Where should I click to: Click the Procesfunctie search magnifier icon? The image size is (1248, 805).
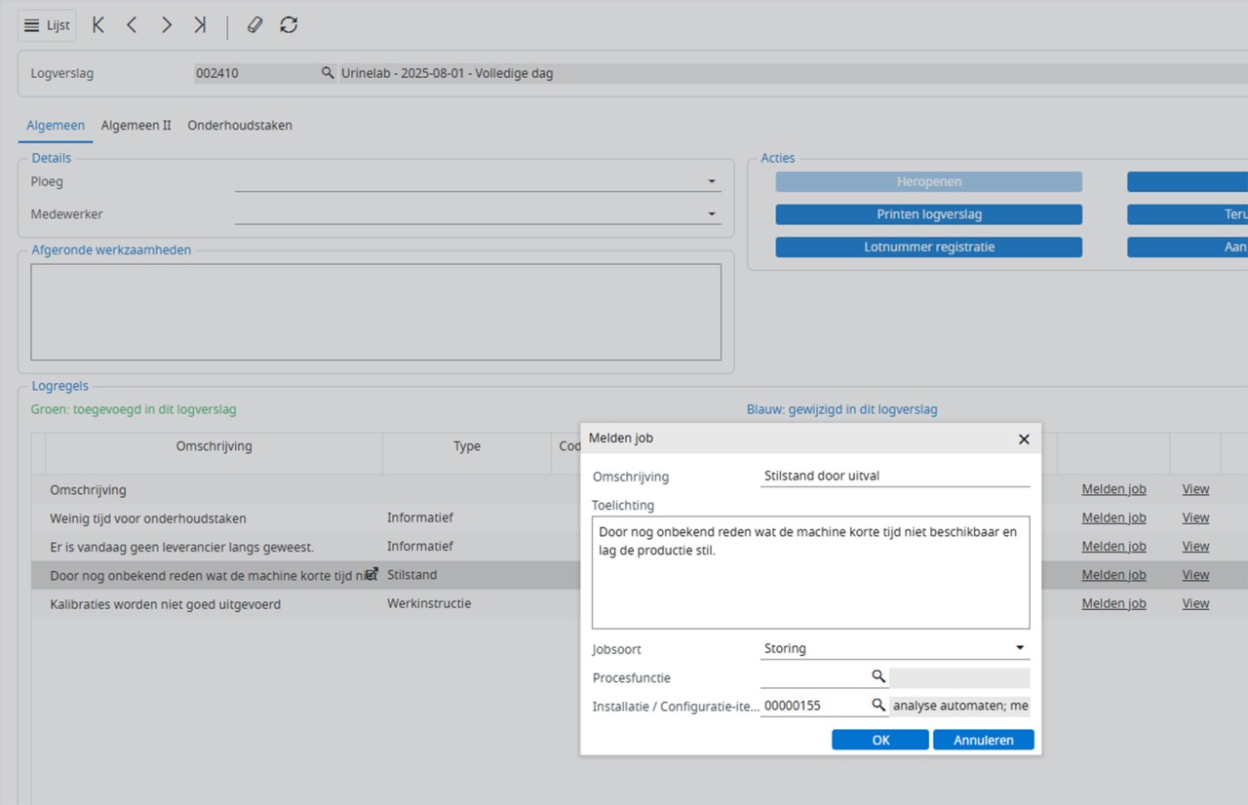click(x=878, y=676)
